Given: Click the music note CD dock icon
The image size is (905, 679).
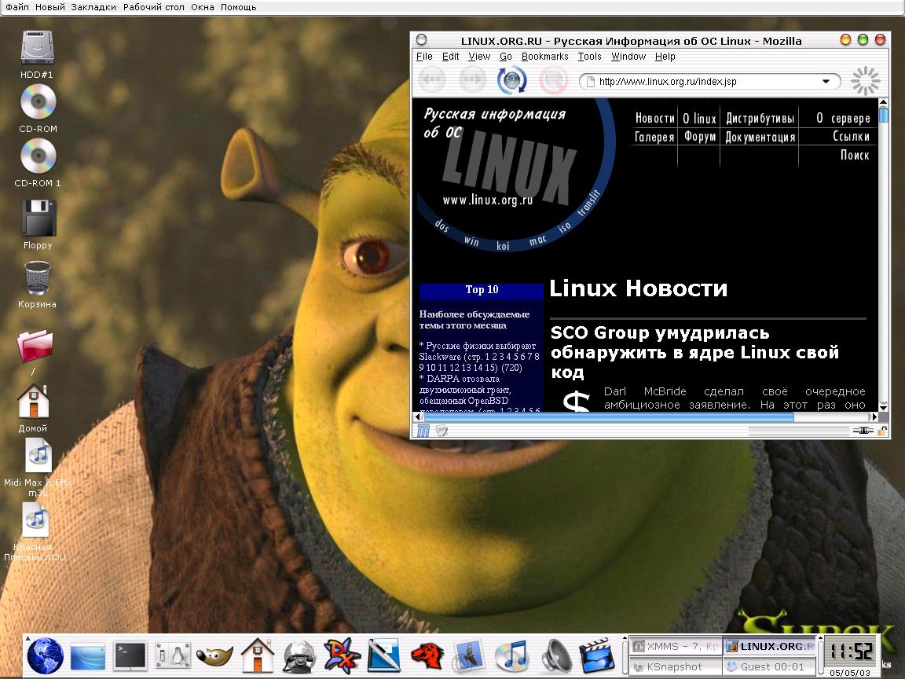Looking at the screenshot, I should pyautogui.click(x=511, y=655).
